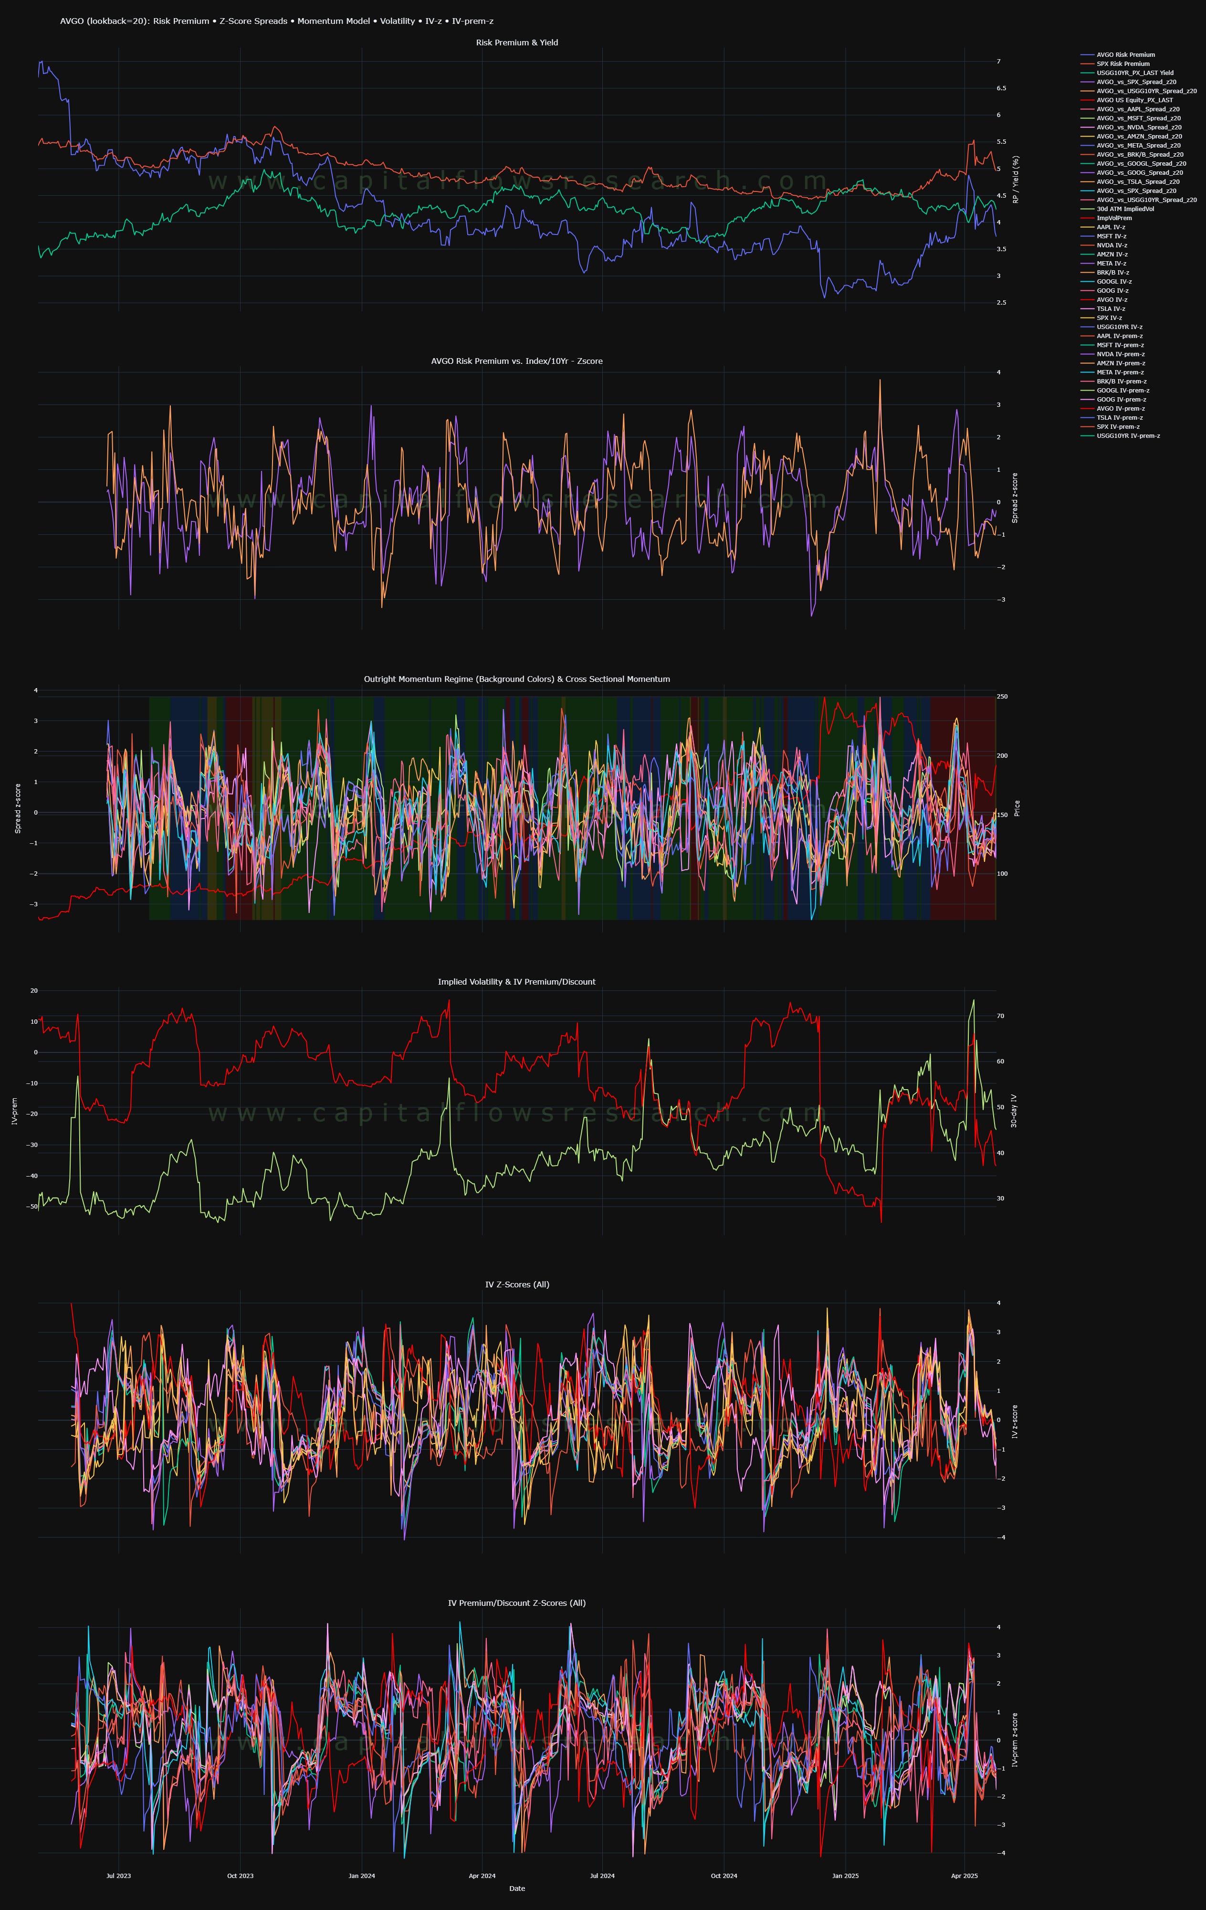Toggle AMZN IV-prem-z legend entry

(1112, 363)
